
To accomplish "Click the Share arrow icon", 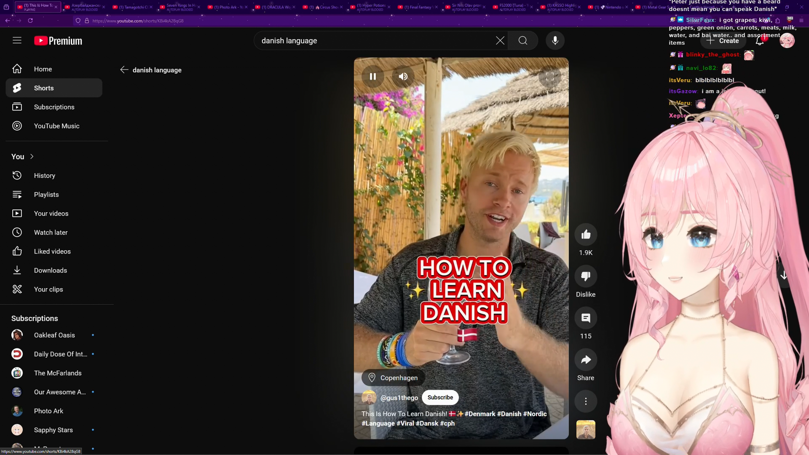I will [586, 360].
